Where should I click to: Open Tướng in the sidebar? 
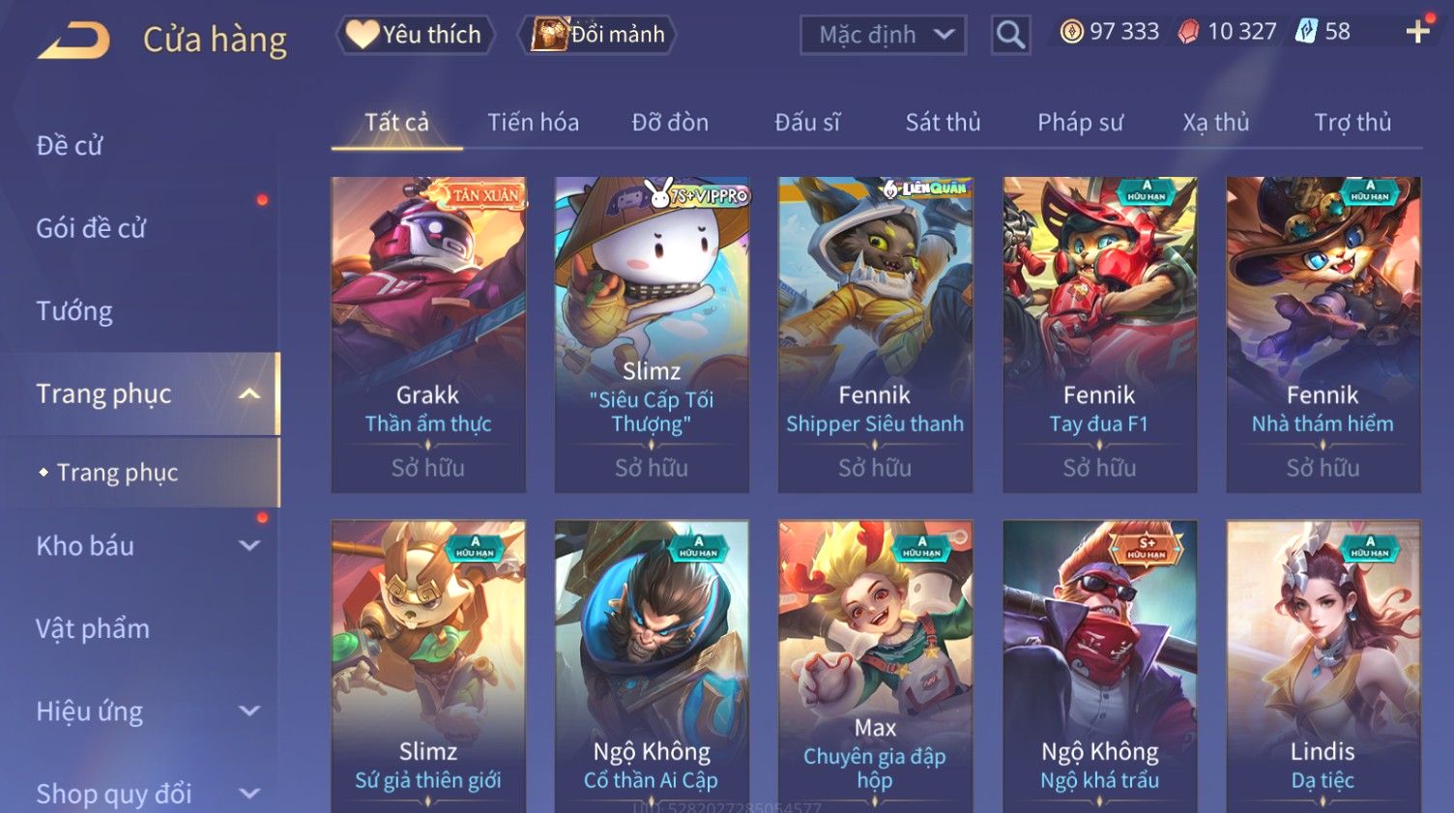click(74, 311)
